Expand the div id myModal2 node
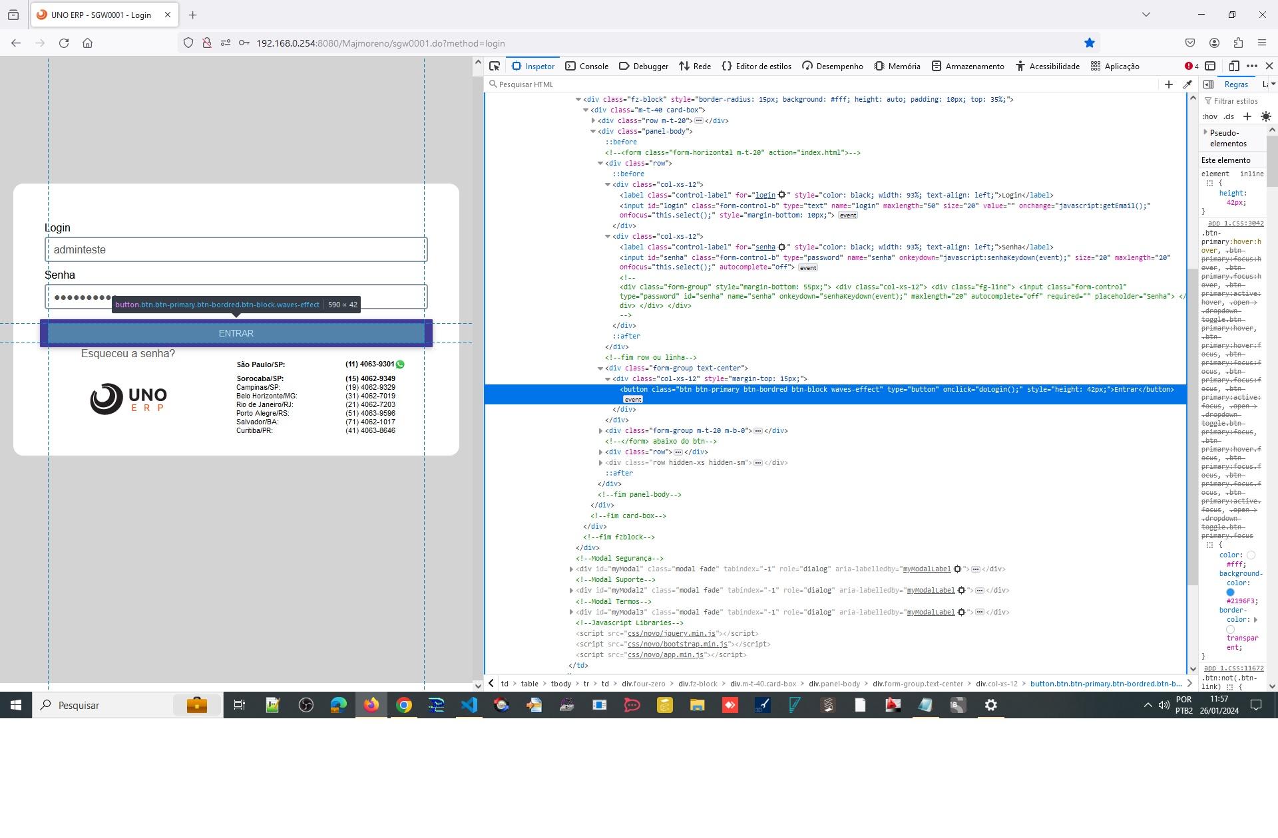The height and width of the screenshot is (838, 1278). tap(571, 591)
